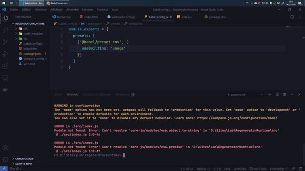Open the Windows Start menu

click(4, 3)
